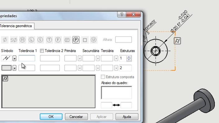Open the second row Secundária dropdown
Viewport: 219px width, 123px height.
point(98,68)
